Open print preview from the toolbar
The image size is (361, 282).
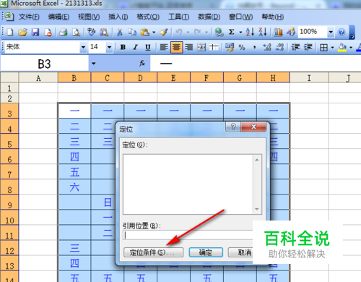click(76, 32)
